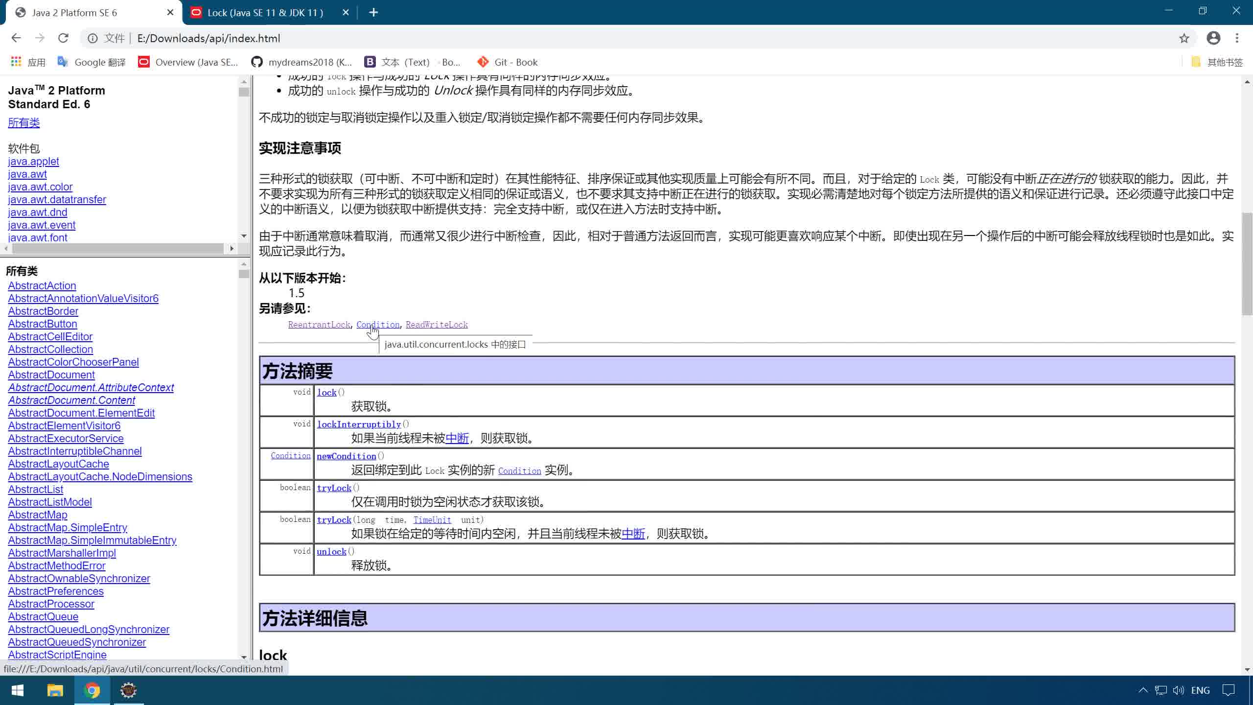Image resolution: width=1253 pixels, height=705 pixels.
Task: Open the AbstractMap.SimpleEntry class link
Action: (68, 528)
